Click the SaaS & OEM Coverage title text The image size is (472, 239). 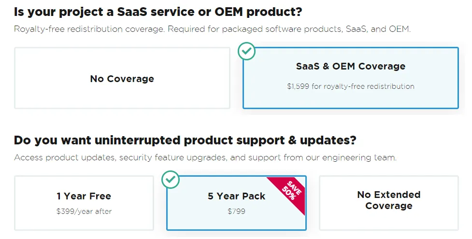coord(350,67)
